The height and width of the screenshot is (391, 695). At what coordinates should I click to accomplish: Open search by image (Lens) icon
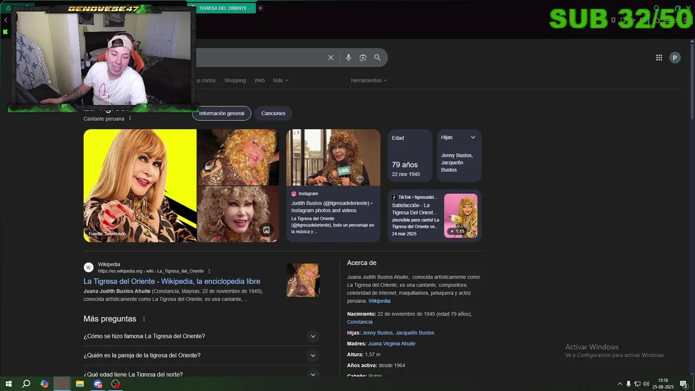tap(363, 58)
